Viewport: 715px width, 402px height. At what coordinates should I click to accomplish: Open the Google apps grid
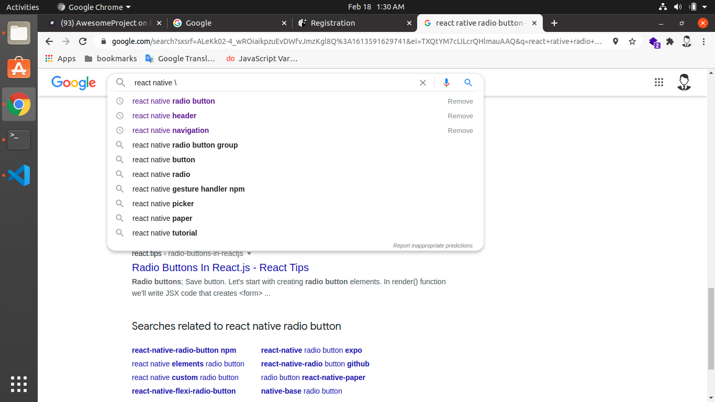click(x=658, y=82)
